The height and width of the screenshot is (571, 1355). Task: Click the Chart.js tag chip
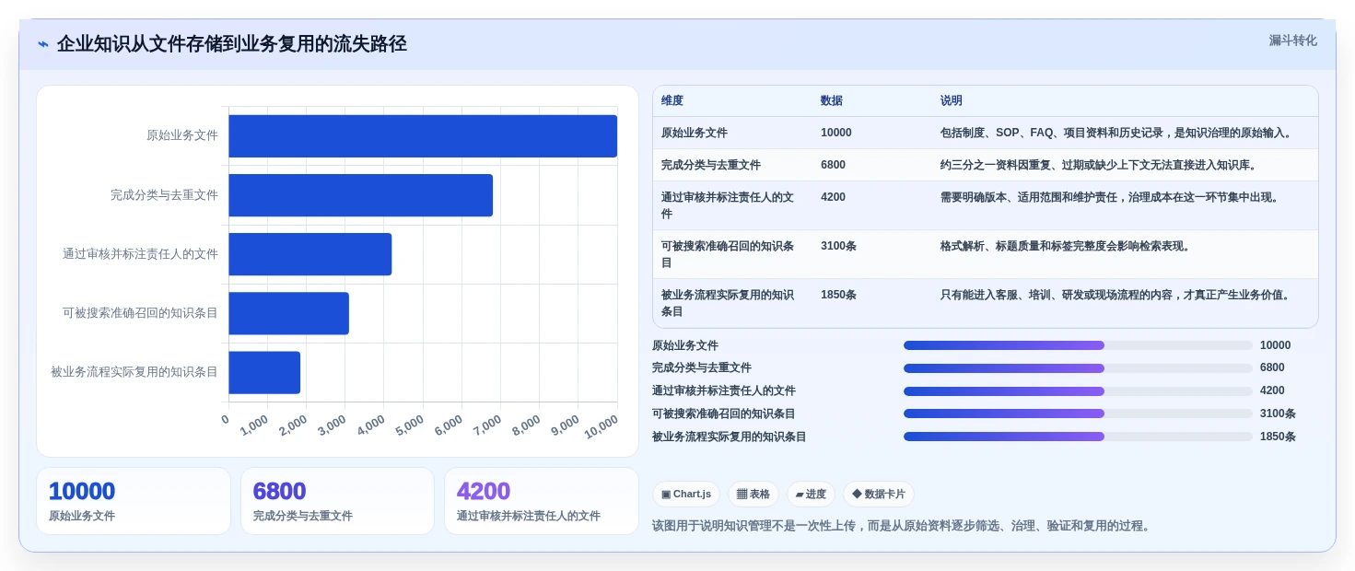click(685, 495)
